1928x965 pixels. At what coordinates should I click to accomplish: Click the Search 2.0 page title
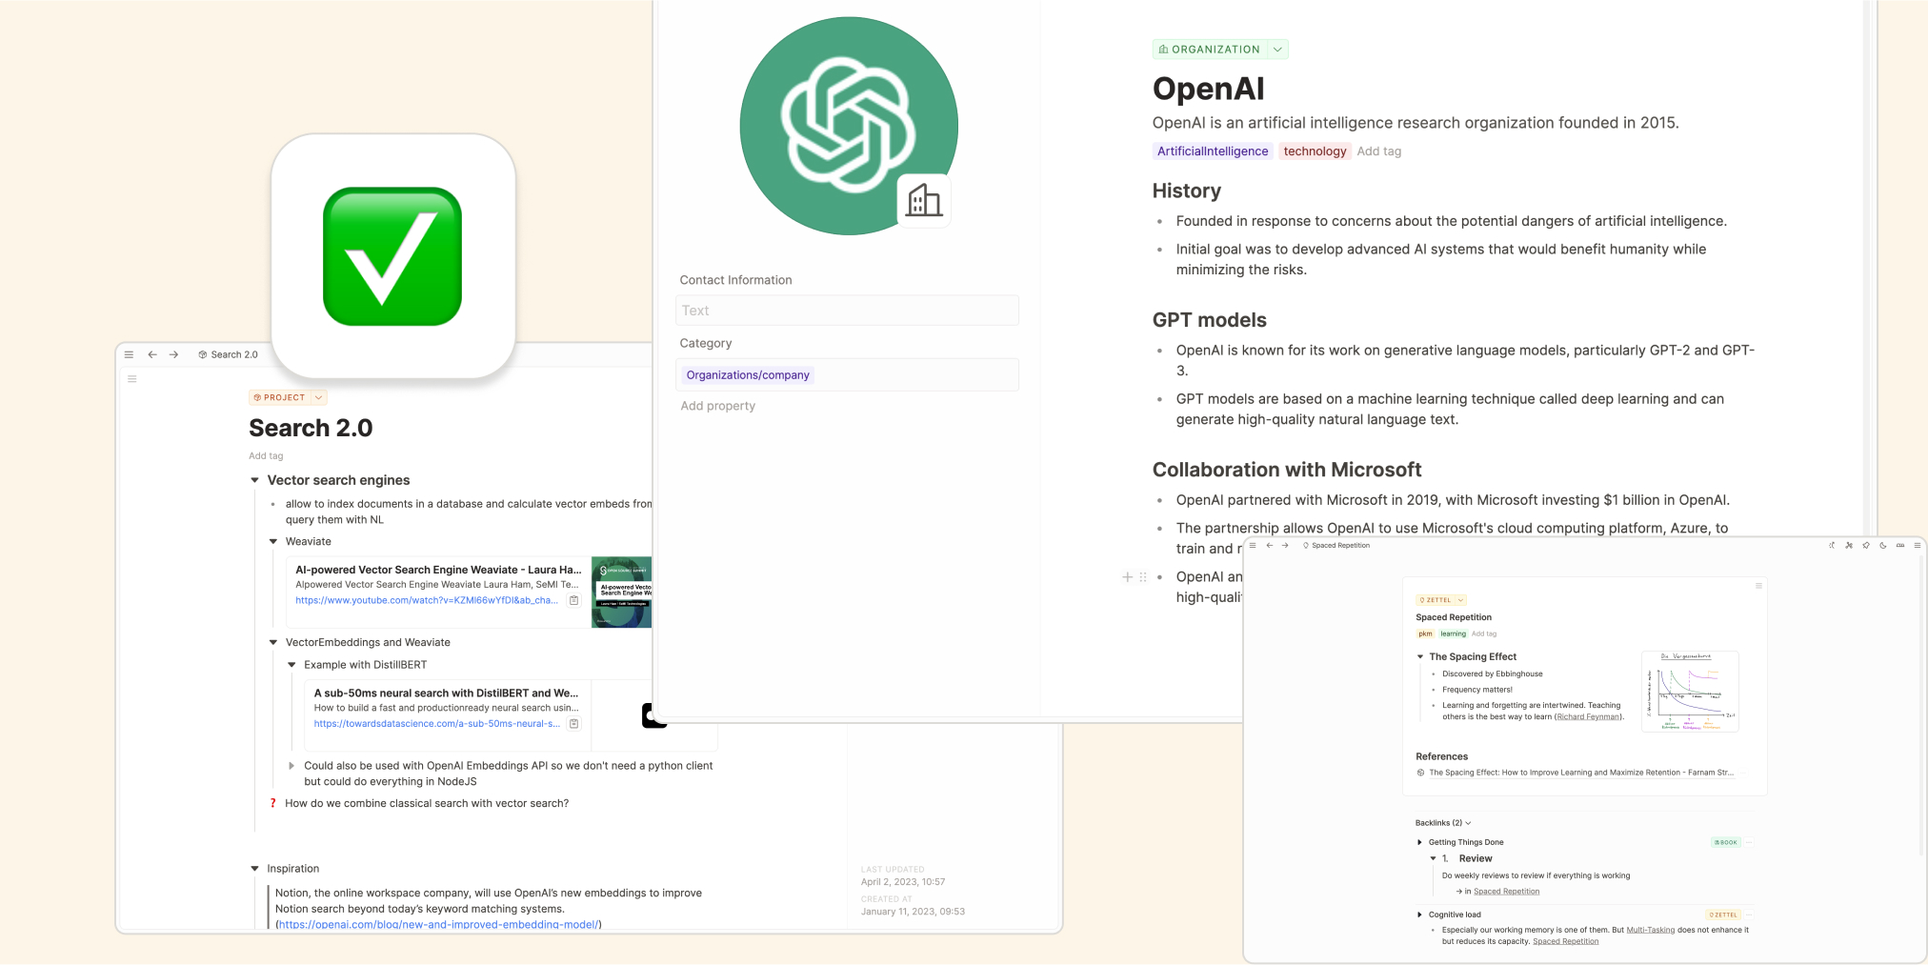pyautogui.click(x=311, y=428)
